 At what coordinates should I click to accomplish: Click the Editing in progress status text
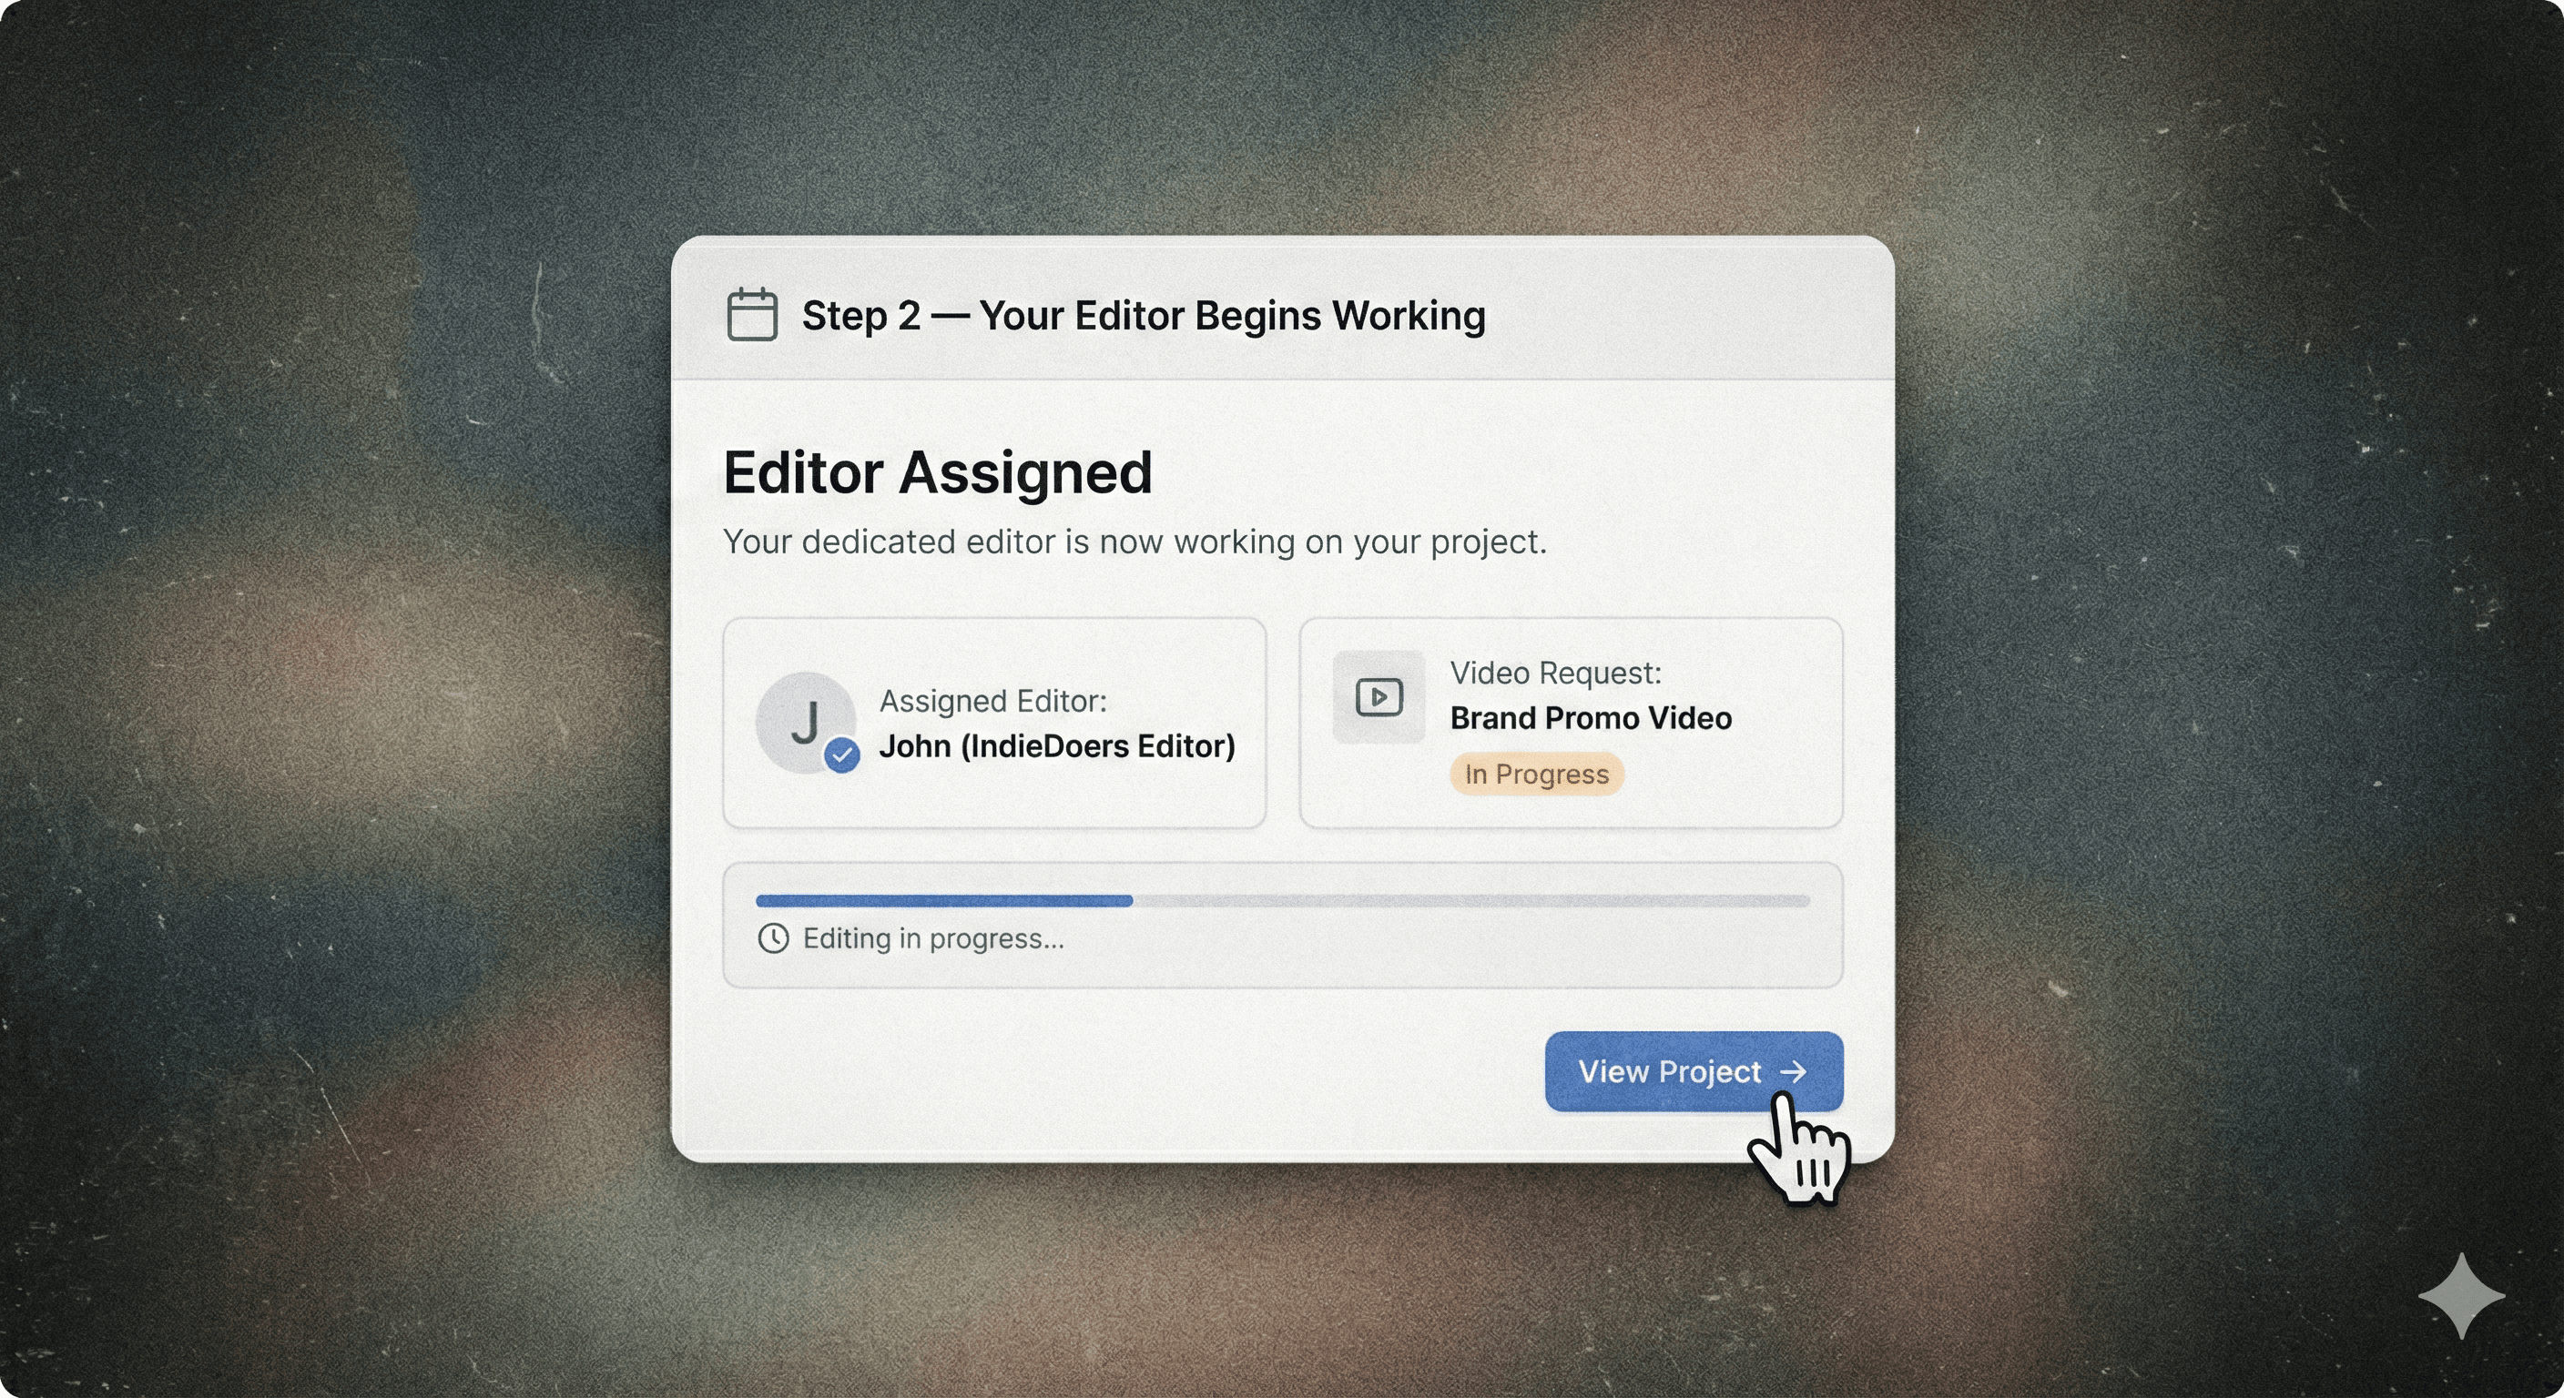pos(933,938)
